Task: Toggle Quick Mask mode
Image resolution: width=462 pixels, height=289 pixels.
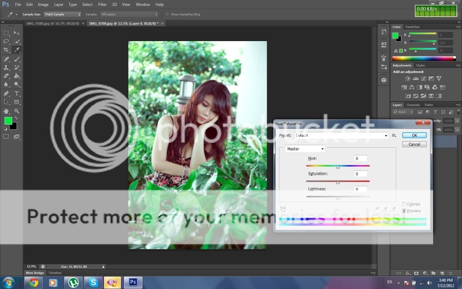Action: click(x=6, y=136)
